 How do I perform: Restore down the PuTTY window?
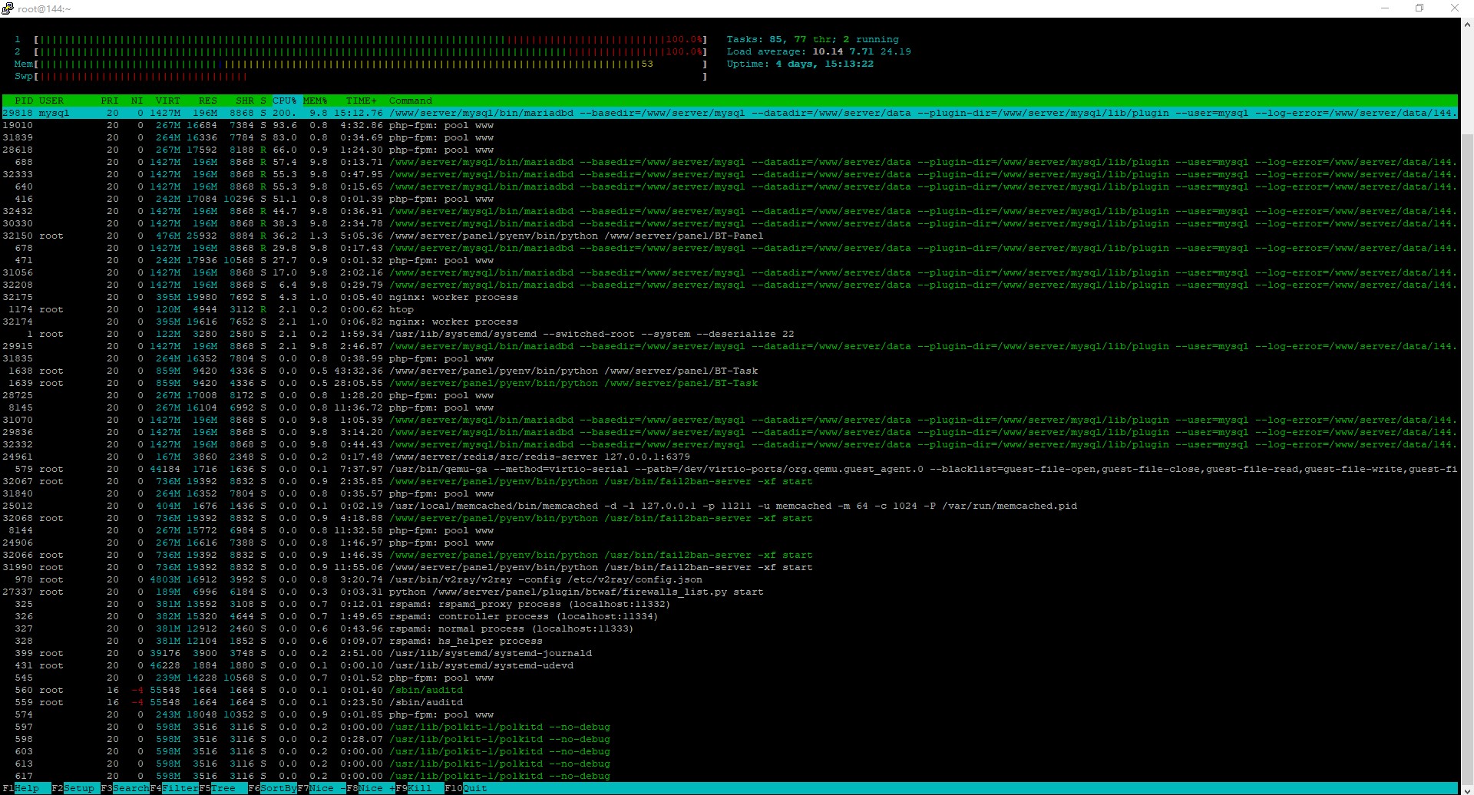click(1419, 8)
